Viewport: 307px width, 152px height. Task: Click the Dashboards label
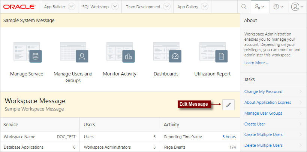coord(166,74)
